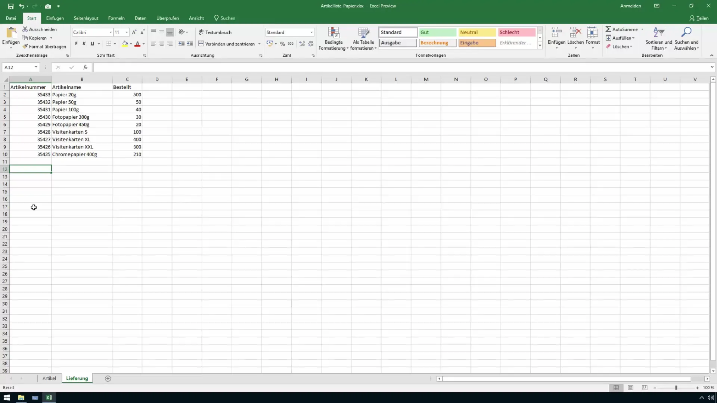Switch to the Daten tab
Screen dimensions: 717x403
point(140,18)
